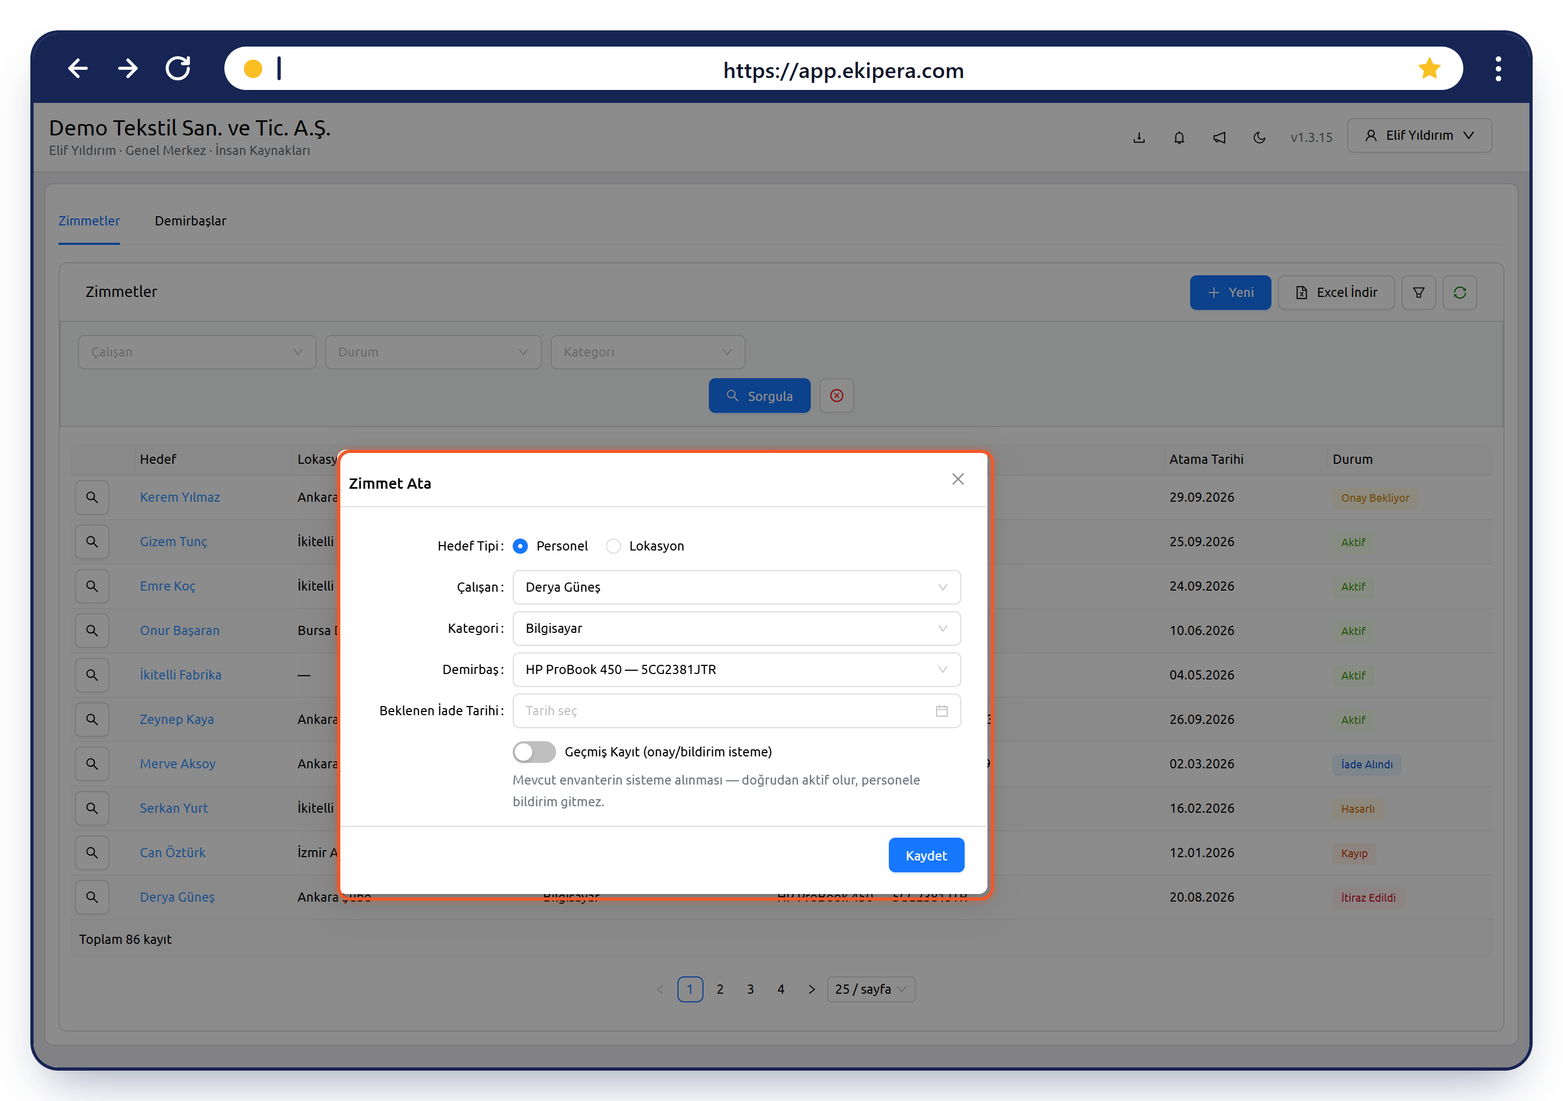This screenshot has width=1563, height=1101.
Task: Open the Durum filter dropdown
Action: click(x=433, y=352)
